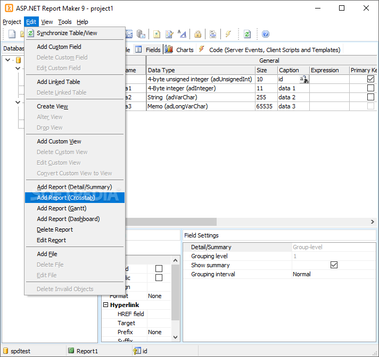Choose Add Report (Detail/Summary)
Viewport: 379px width, 357px height.
pos(75,187)
